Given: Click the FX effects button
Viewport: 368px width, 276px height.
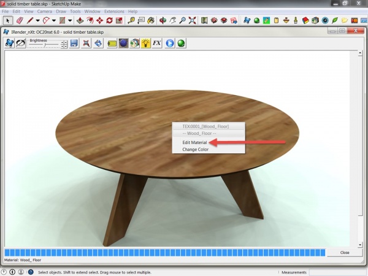Looking at the screenshot, I should (157, 43).
